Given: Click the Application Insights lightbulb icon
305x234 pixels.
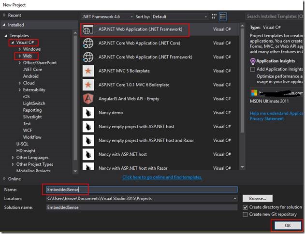Looking at the screenshot, I should (252, 61).
